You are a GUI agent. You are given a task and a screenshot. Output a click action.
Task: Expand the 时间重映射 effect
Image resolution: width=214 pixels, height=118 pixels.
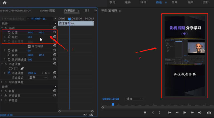[x=2, y=82]
